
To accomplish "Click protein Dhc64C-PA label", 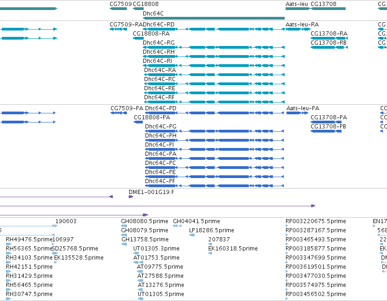I will click(161, 154).
